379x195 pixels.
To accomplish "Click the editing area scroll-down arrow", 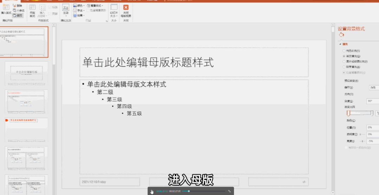I will tap(333, 193).
